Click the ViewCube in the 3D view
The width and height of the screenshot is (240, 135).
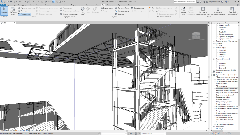pyautogui.click(x=195, y=36)
